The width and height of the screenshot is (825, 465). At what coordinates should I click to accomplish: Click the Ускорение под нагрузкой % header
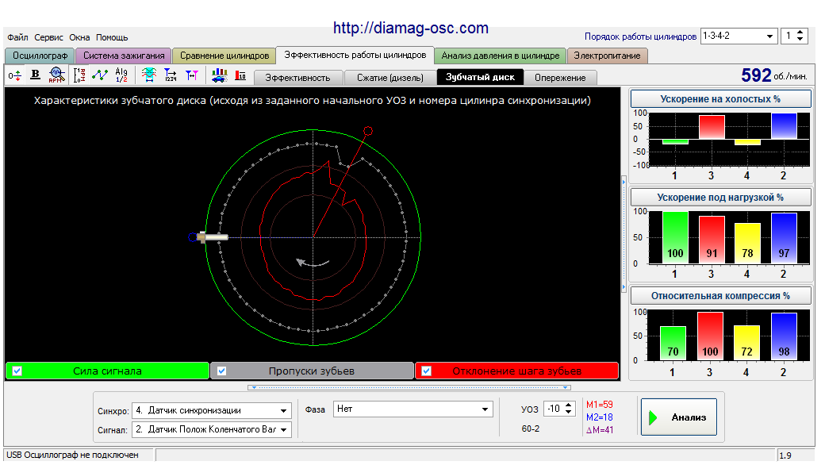tap(720, 198)
